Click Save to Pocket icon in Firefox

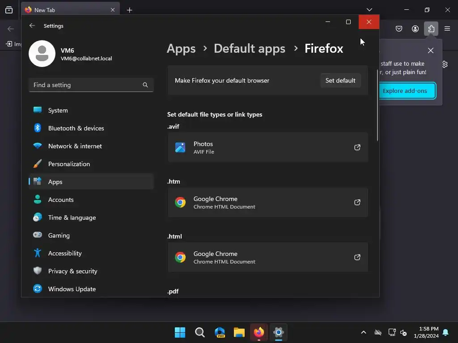pyautogui.click(x=399, y=29)
